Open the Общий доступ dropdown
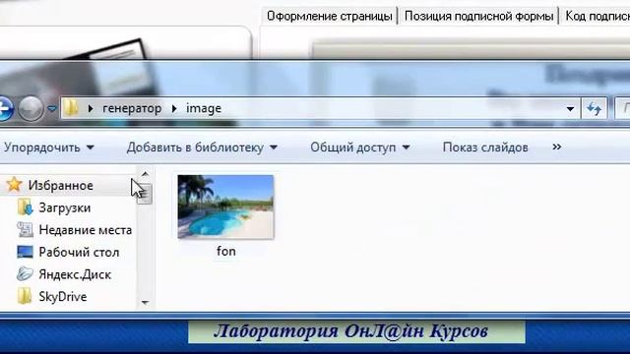The image size is (630, 354). coord(360,147)
